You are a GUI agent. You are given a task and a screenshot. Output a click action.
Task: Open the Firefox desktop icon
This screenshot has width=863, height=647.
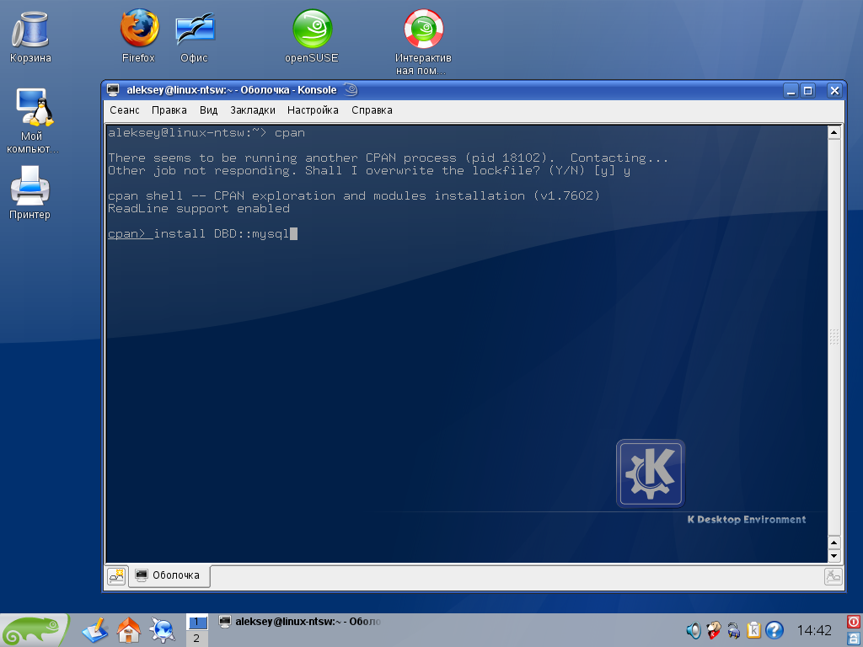click(x=139, y=30)
